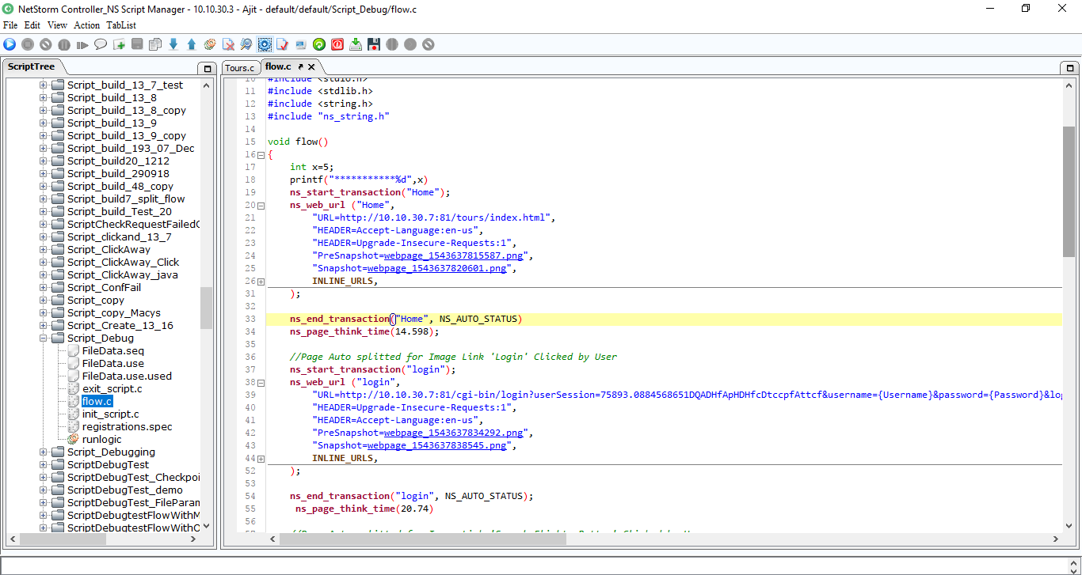The image size is (1082, 575).
Task: Collapse ns_web_url Home block at line 20
Action: 261,205
